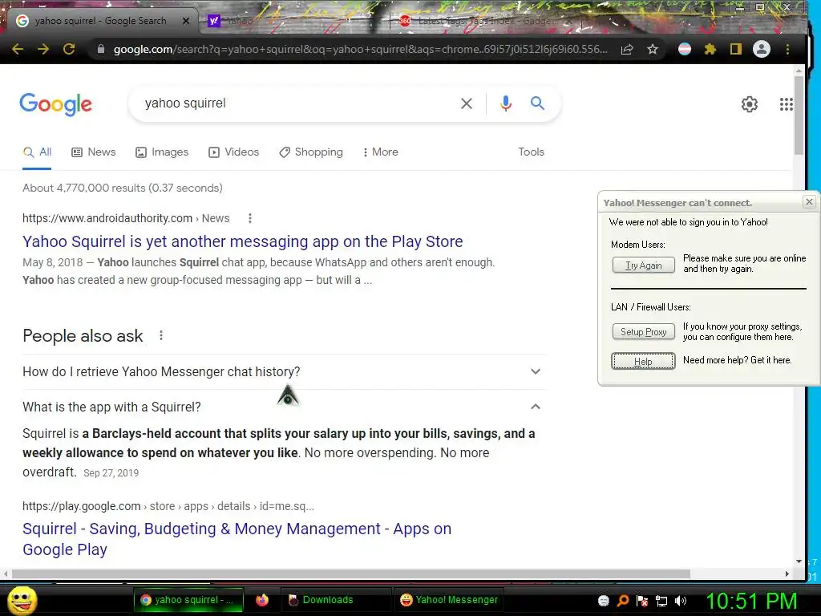Click the 10:51 PM clock
The height and width of the screenshot is (616, 821).
pos(750,602)
